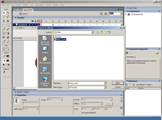Image resolution: width=162 pixels, height=120 pixels.
Task: Open the dialog Views menu dropdown
Action: 109,32
